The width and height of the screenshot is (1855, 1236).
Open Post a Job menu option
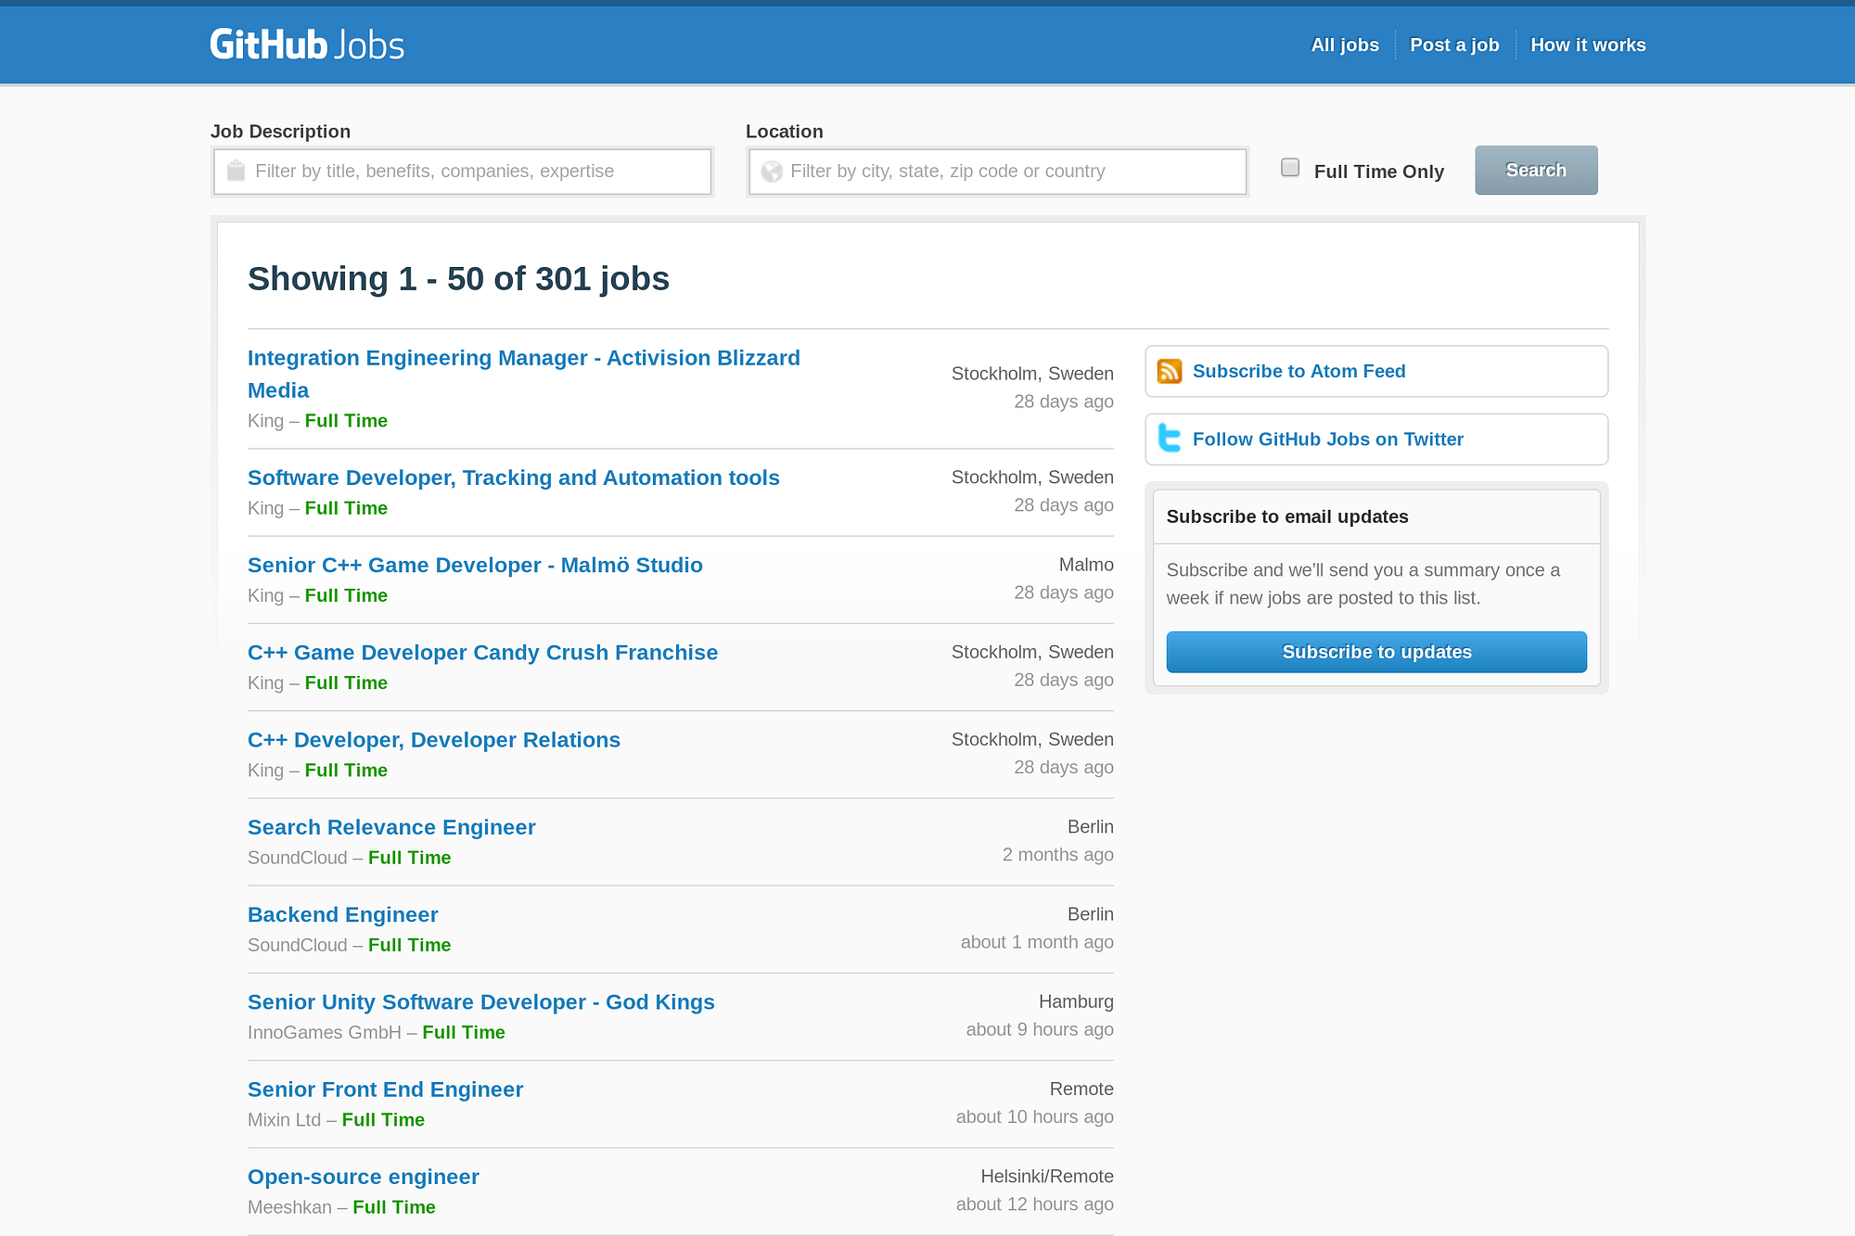point(1453,45)
